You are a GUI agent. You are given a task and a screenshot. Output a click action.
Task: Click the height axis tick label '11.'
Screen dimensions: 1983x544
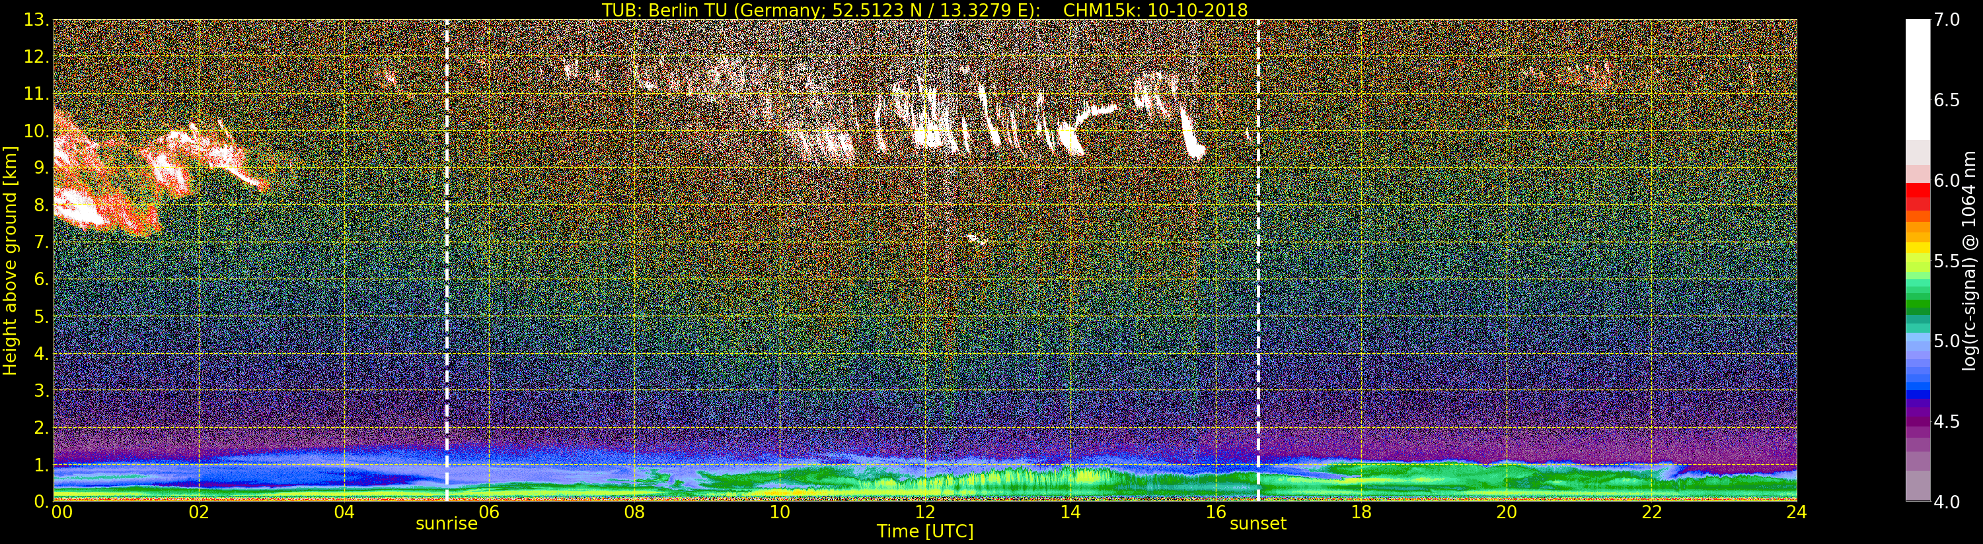[x=36, y=94]
